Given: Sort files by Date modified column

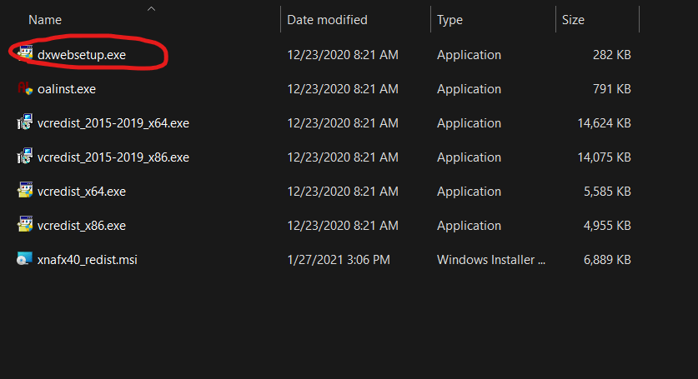Looking at the screenshot, I should tap(327, 20).
